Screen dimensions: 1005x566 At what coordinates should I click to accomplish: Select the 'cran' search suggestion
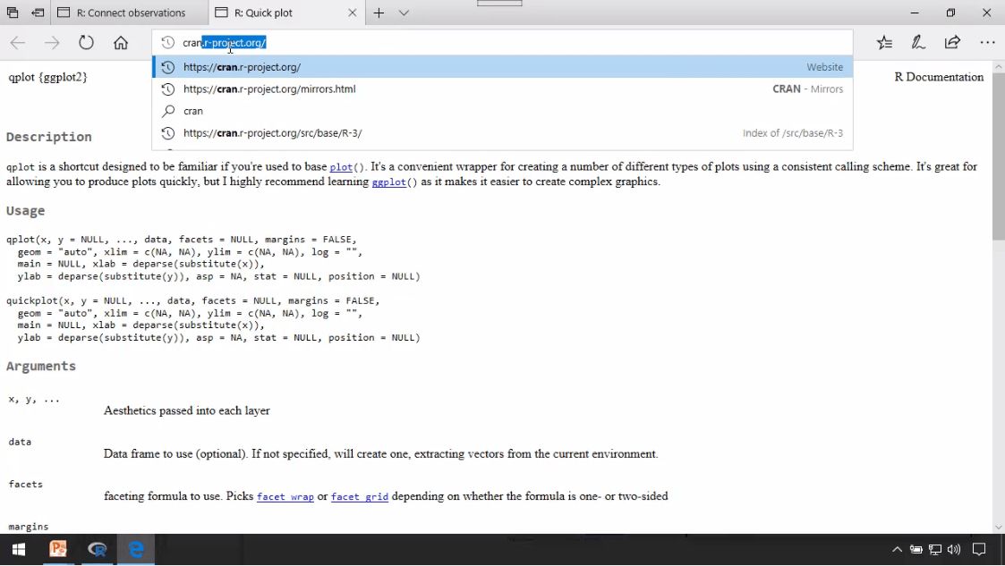[x=503, y=111]
